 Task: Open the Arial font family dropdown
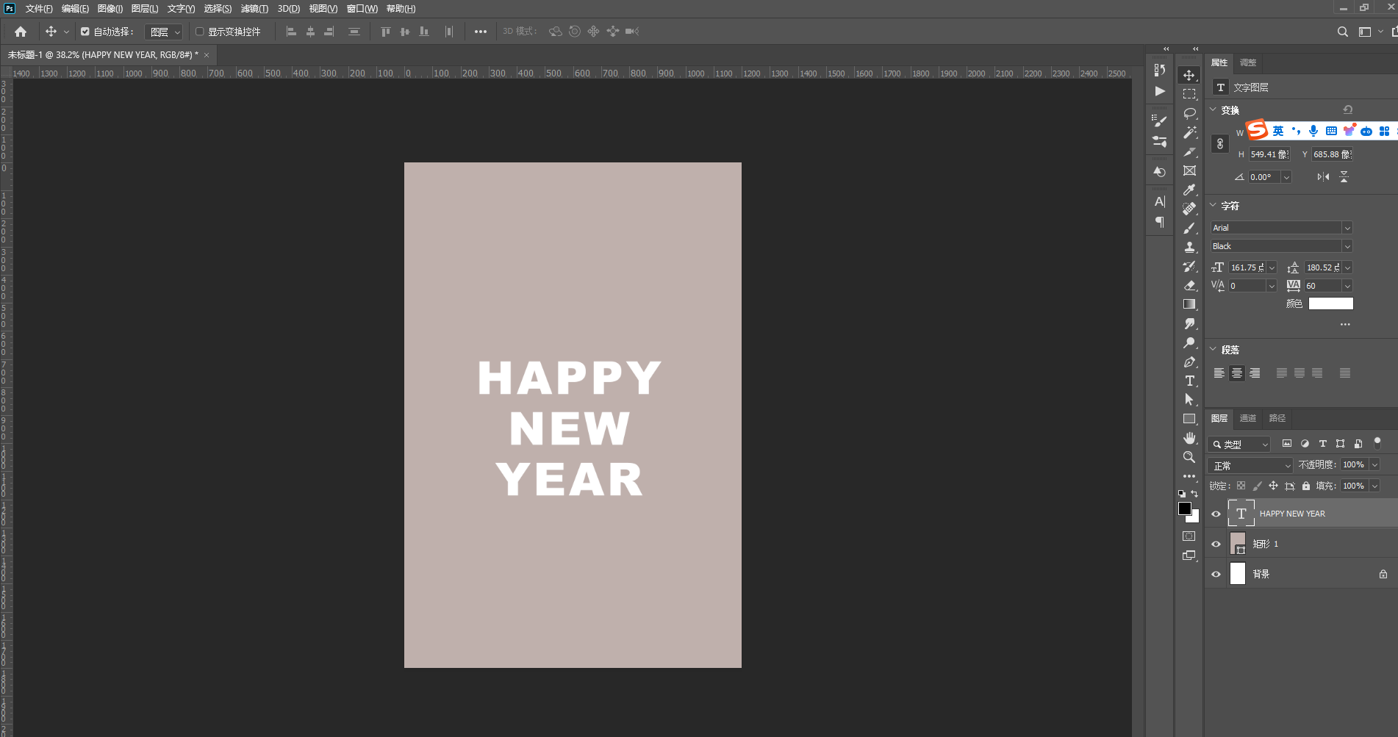click(x=1347, y=228)
